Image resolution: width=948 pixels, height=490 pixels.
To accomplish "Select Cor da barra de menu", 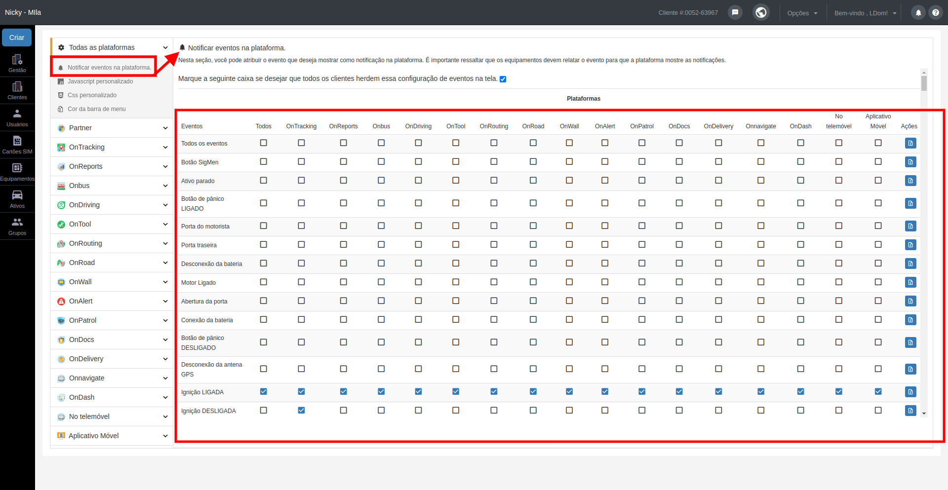I will tap(97, 109).
